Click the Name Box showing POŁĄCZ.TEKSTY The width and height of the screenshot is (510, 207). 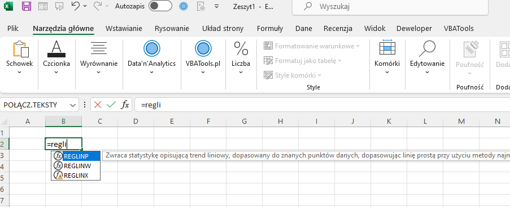[35, 105]
